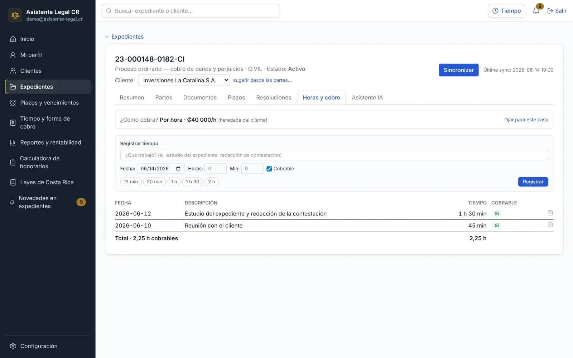Click the Configuración gear icon
573x358 pixels.
coord(13,346)
